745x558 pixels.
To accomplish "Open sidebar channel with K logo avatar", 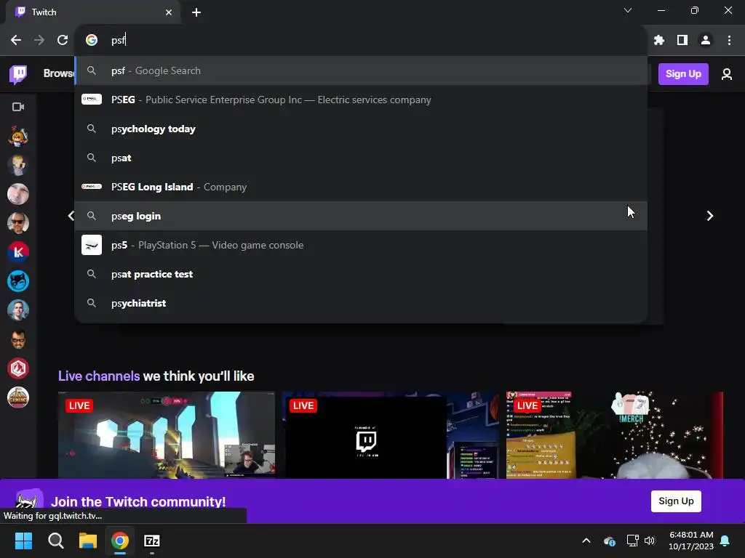I will [18, 252].
